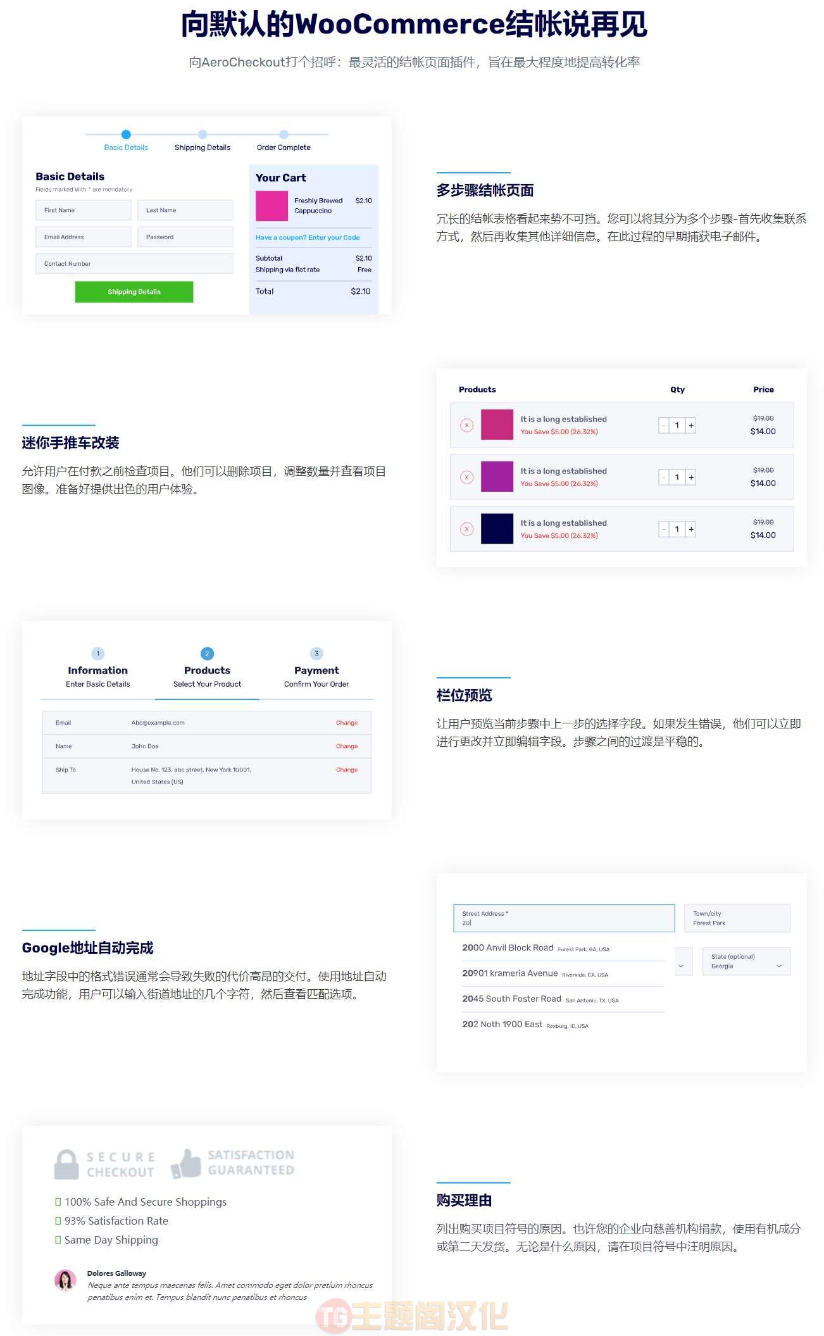The image size is (824, 1336).
Task: Decrease quantity of the purple-thumbnail product
Action: (663, 477)
